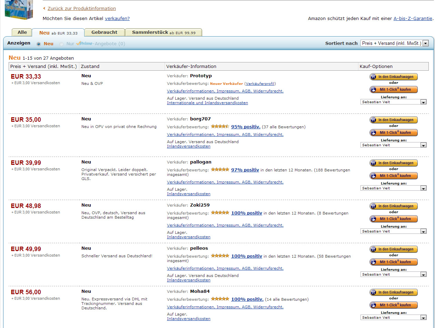
Task: Switch to the Sammlerstück tab
Action: 164,32
